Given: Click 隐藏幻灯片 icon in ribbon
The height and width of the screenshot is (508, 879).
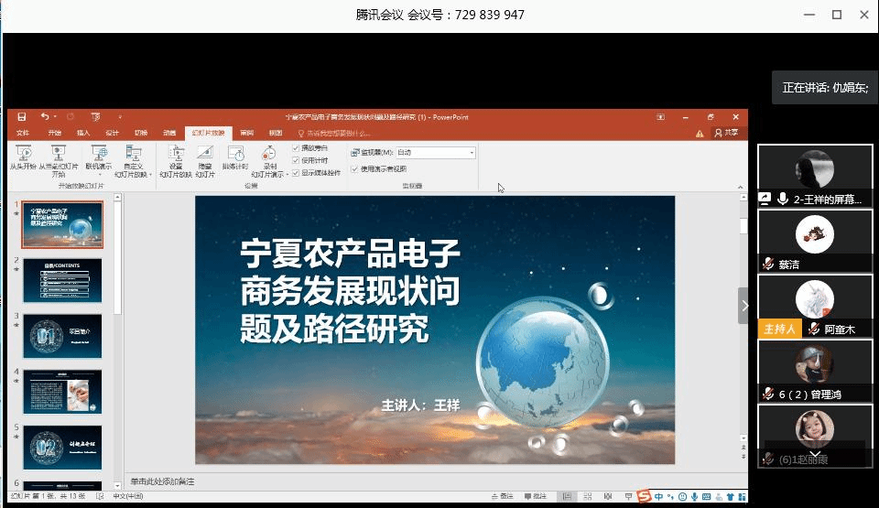Looking at the screenshot, I should 205,154.
